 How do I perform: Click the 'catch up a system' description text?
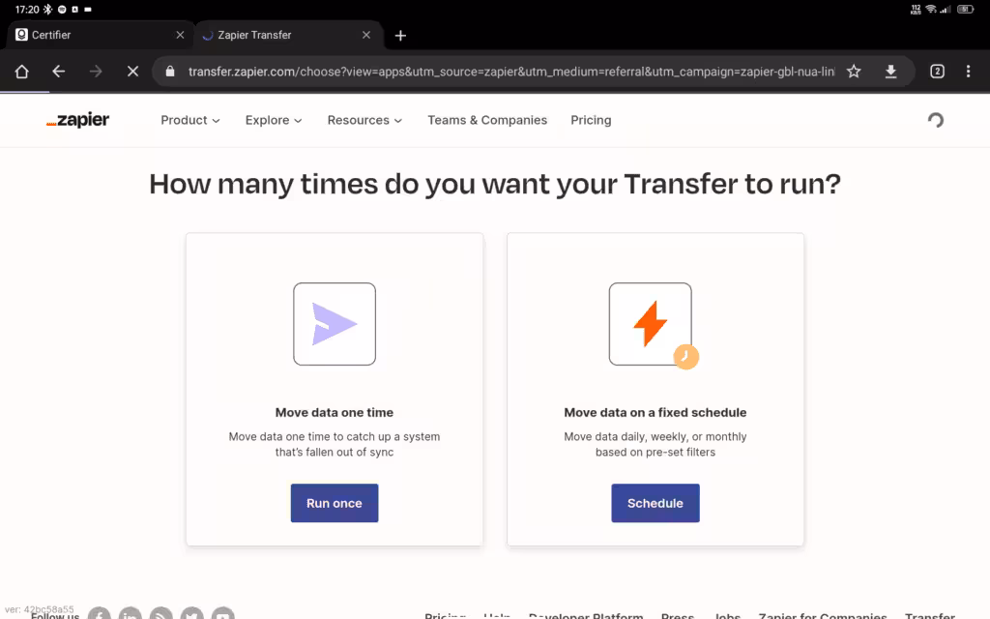tap(335, 444)
